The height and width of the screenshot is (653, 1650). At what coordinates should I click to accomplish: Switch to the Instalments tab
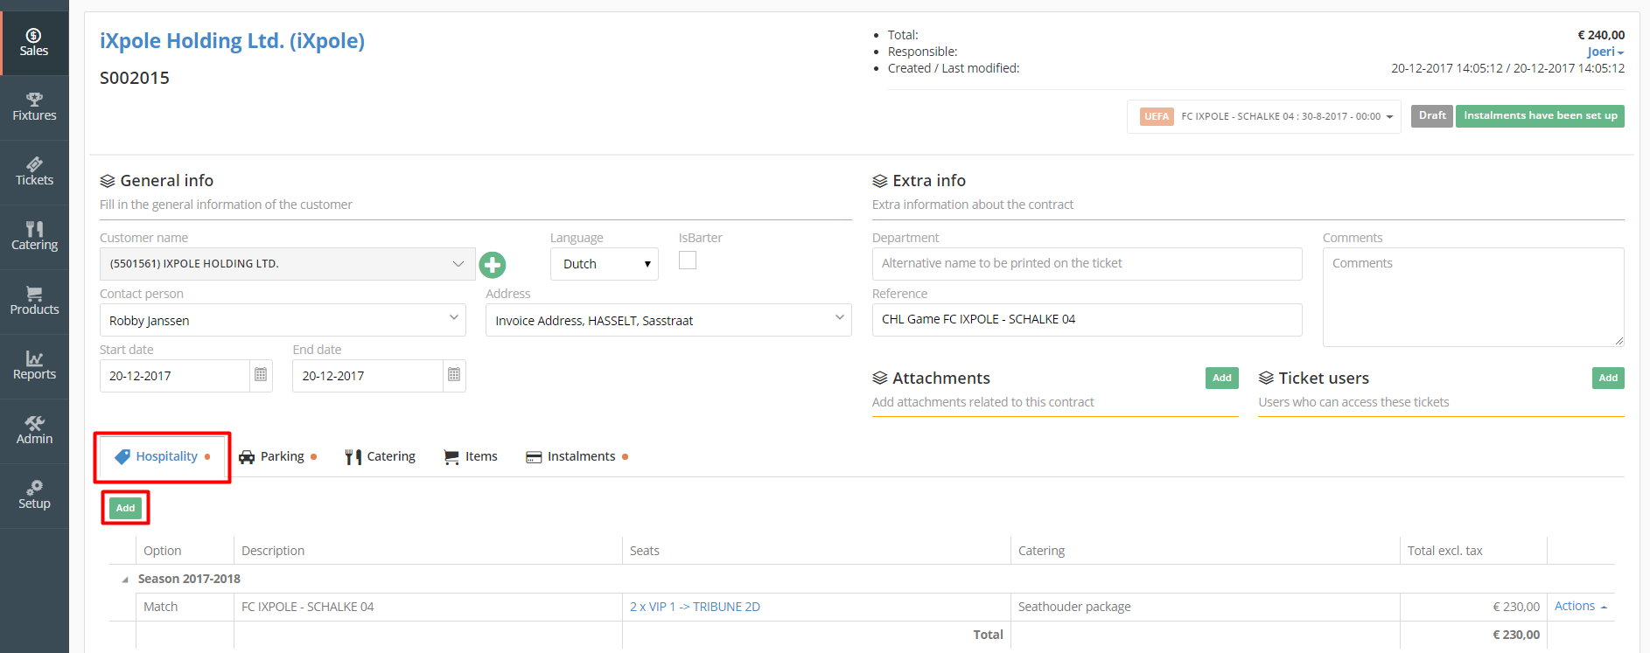(577, 456)
